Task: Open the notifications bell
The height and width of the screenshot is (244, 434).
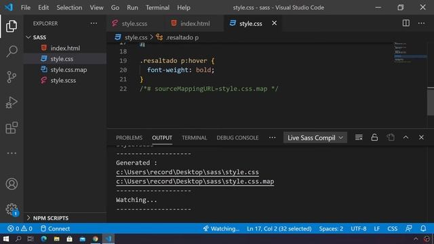Action: pyautogui.click(x=423, y=228)
